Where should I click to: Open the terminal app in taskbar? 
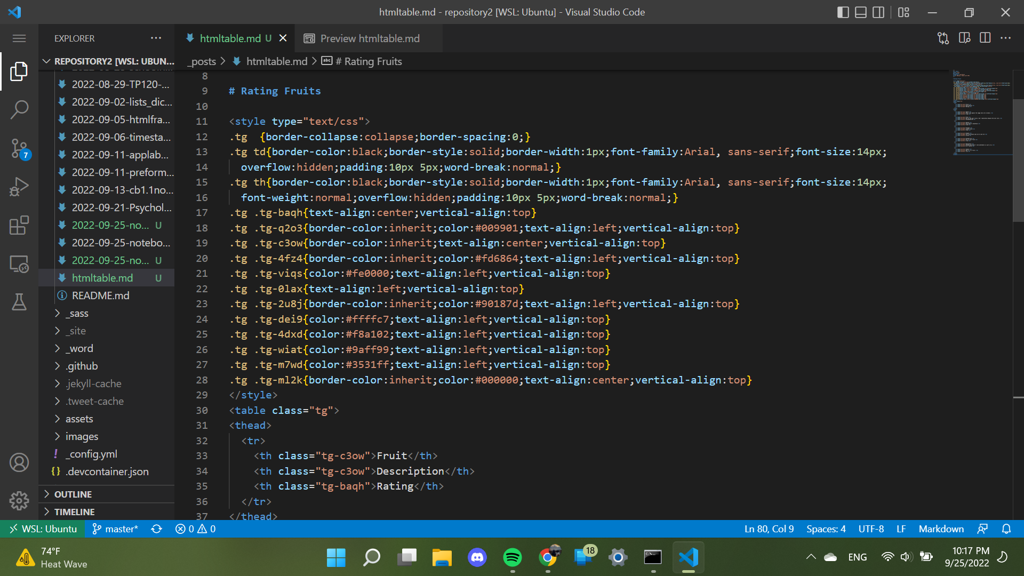pos(653,557)
